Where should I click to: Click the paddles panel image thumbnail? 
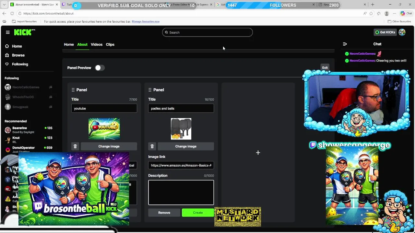181,129
